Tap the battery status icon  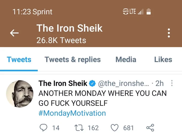point(149,11)
